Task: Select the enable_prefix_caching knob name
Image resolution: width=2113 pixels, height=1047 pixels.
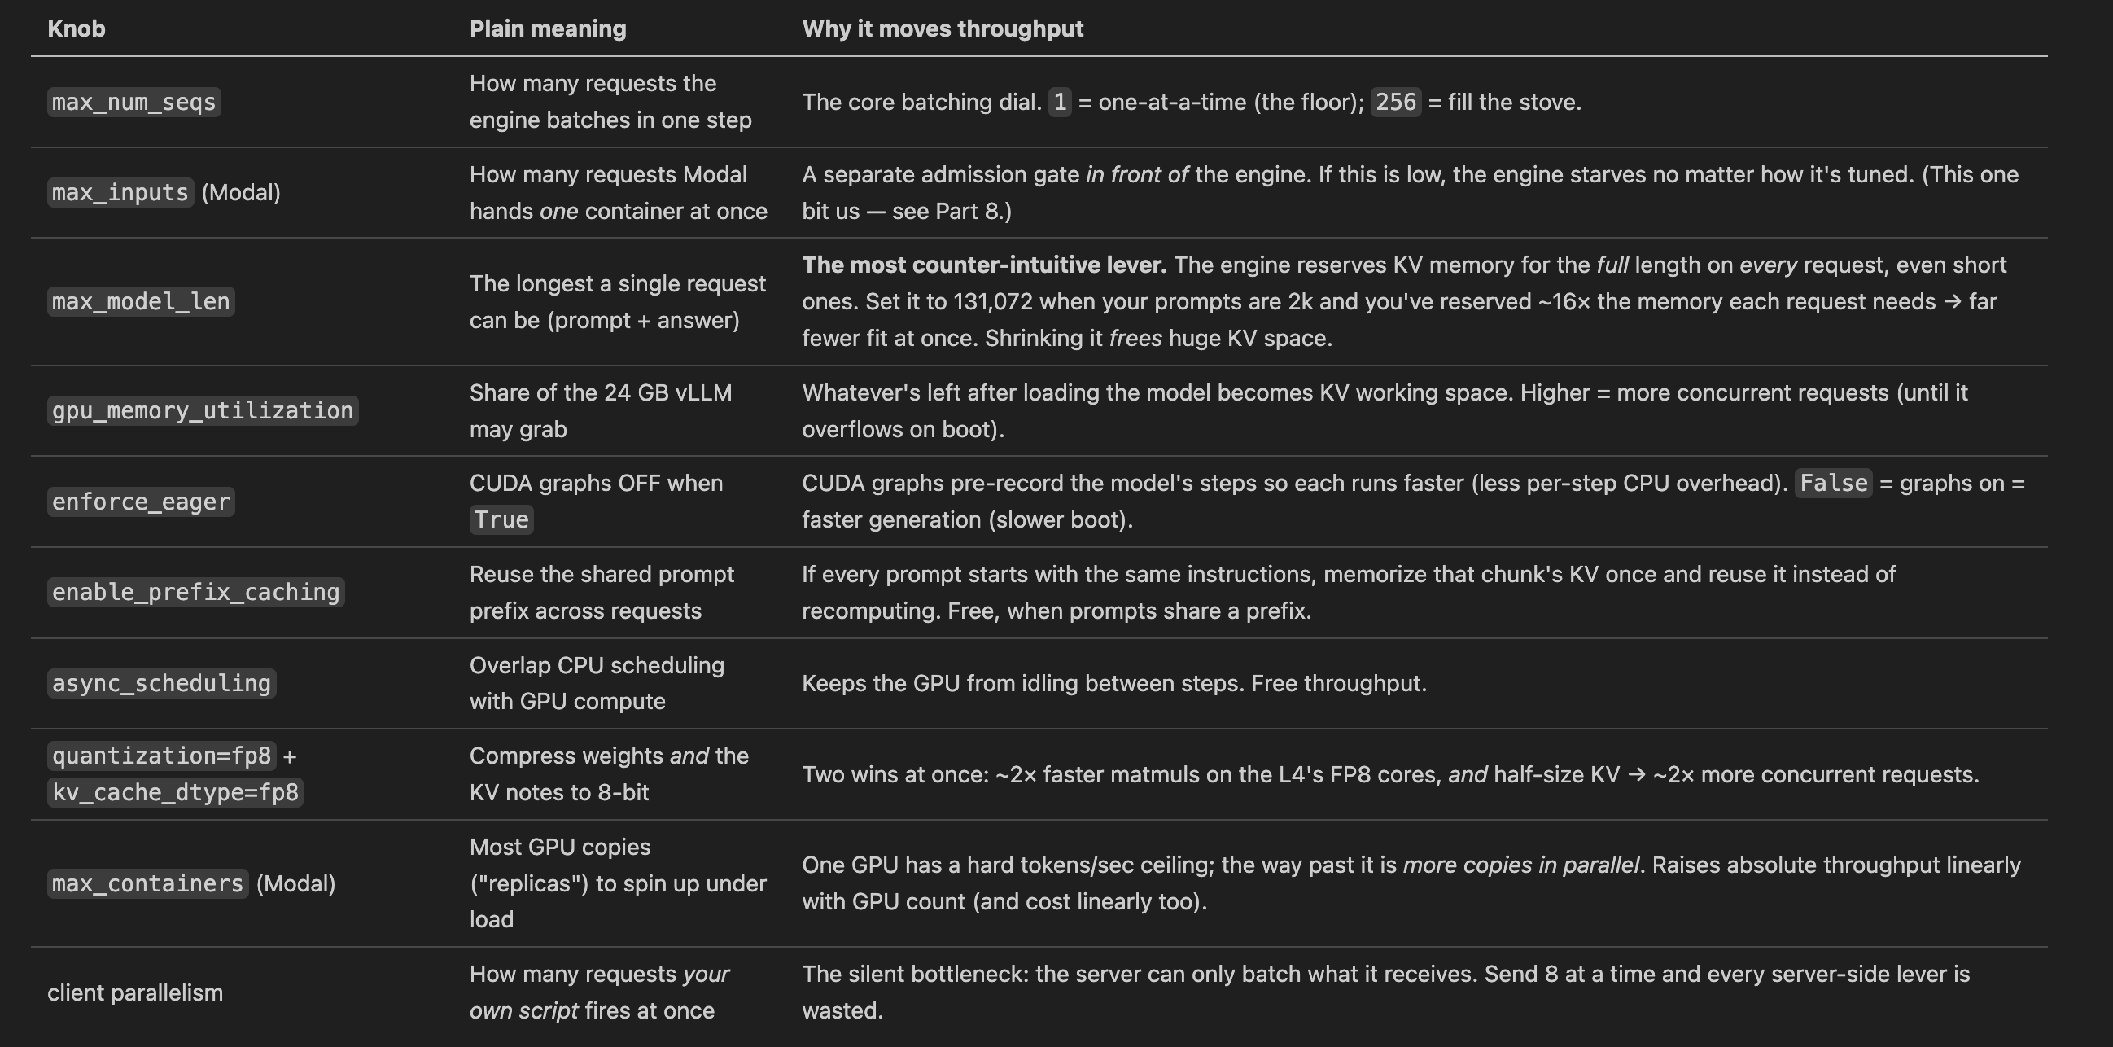Action: (196, 592)
